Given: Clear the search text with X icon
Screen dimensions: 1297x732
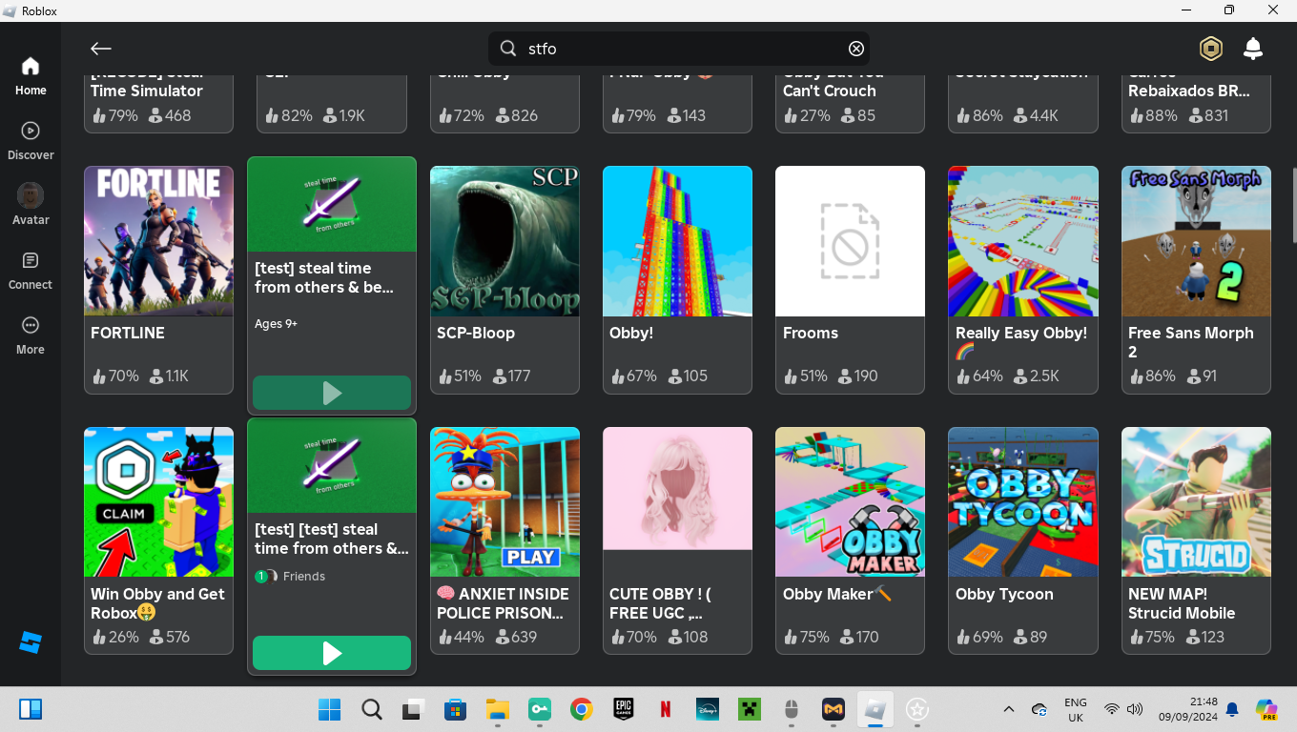Looking at the screenshot, I should click(x=856, y=49).
